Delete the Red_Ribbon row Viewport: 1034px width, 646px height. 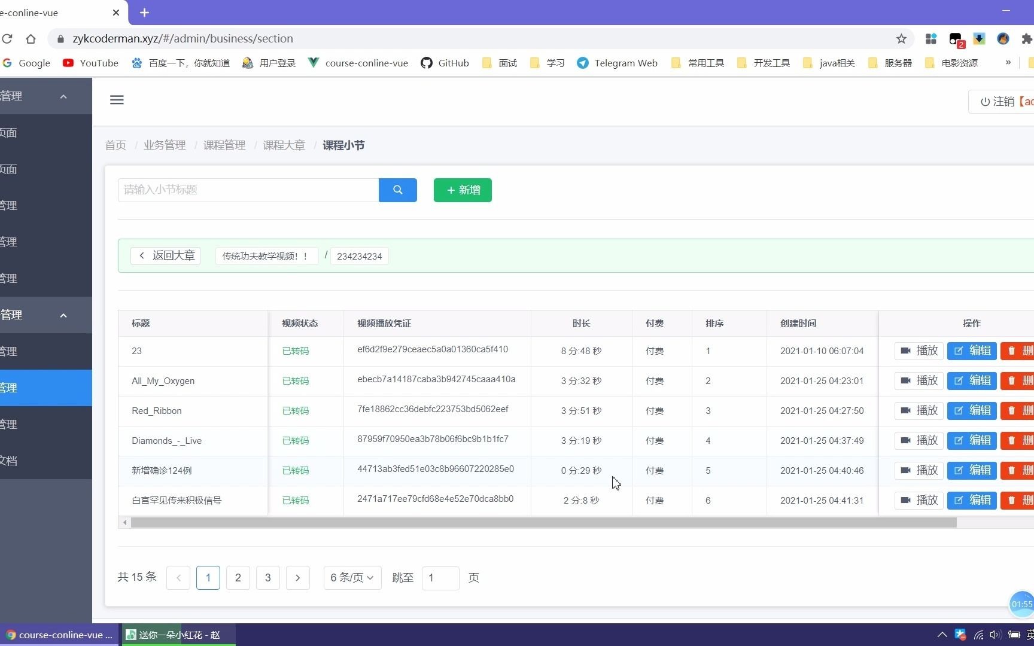point(1017,411)
